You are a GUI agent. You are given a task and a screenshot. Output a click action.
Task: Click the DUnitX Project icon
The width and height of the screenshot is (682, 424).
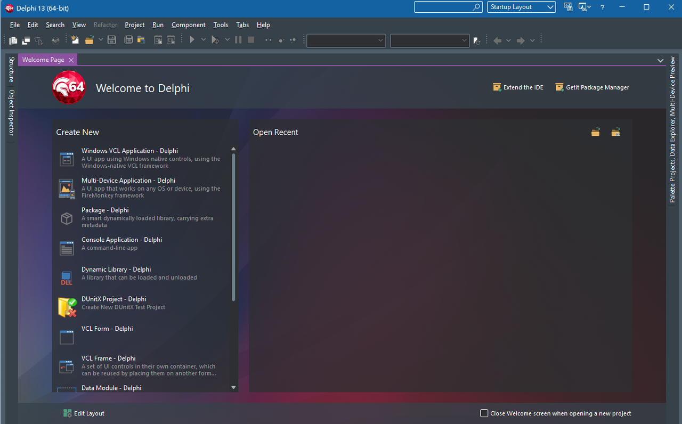[x=68, y=307]
